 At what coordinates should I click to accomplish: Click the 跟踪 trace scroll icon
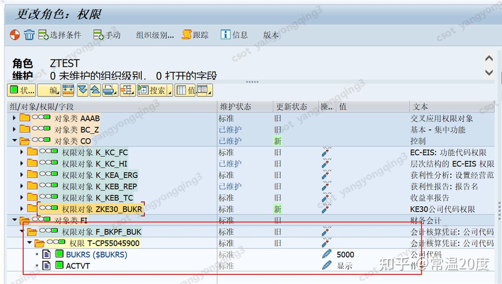pos(186,34)
